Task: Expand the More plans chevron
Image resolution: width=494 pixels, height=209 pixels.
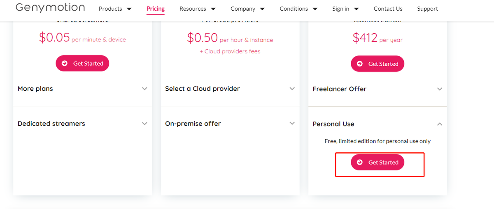Action: point(144,89)
